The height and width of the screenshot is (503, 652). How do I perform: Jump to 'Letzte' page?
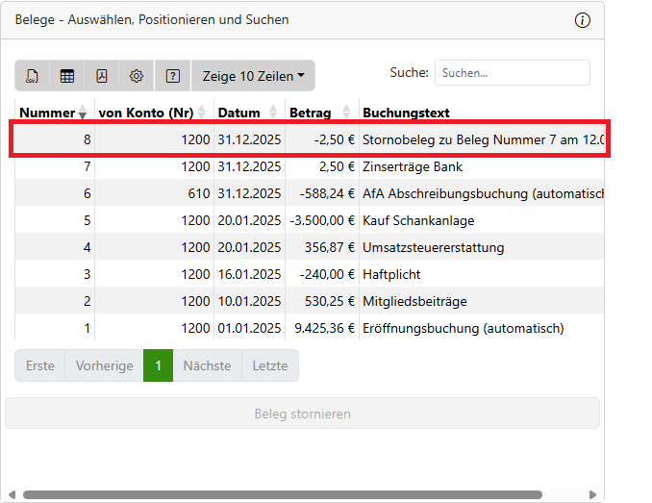[269, 365]
